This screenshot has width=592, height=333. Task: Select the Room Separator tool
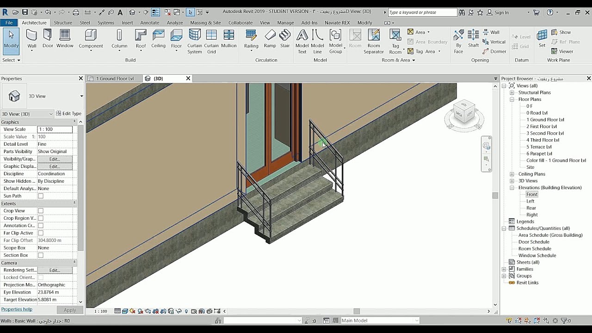(374, 42)
